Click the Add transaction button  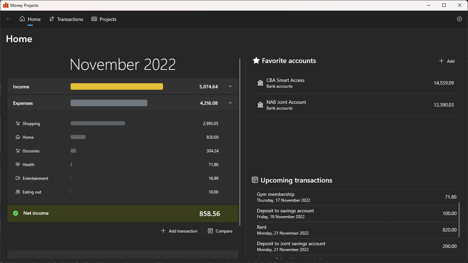179,231
